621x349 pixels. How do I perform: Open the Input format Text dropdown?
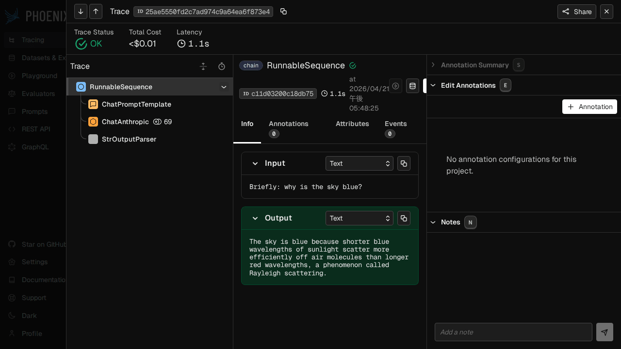coord(359,163)
